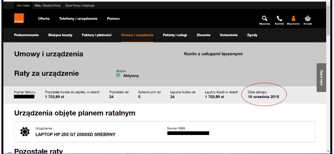Click the Kontakt phone icon
The height and width of the screenshot is (154, 334).
(279, 19)
